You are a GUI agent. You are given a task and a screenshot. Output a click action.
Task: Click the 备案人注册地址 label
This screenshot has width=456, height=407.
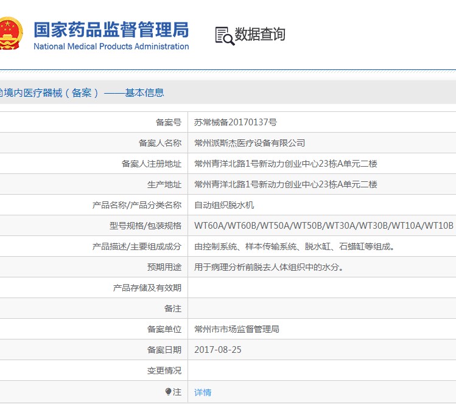(152, 164)
